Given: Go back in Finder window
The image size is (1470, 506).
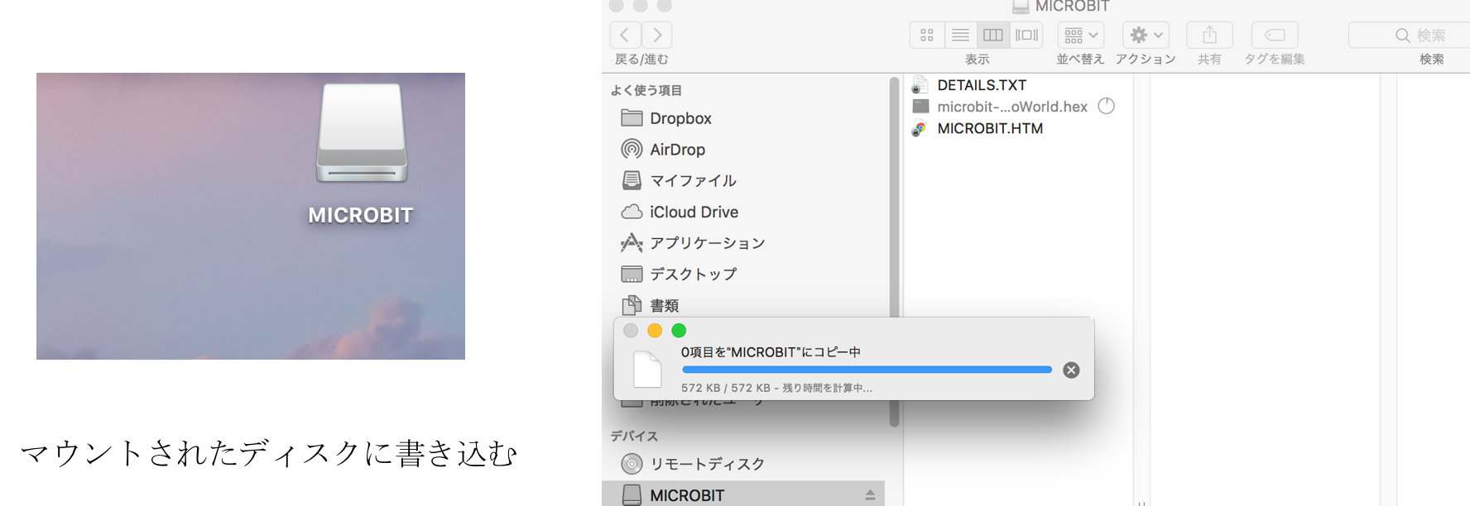Looking at the screenshot, I should pos(625,35).
